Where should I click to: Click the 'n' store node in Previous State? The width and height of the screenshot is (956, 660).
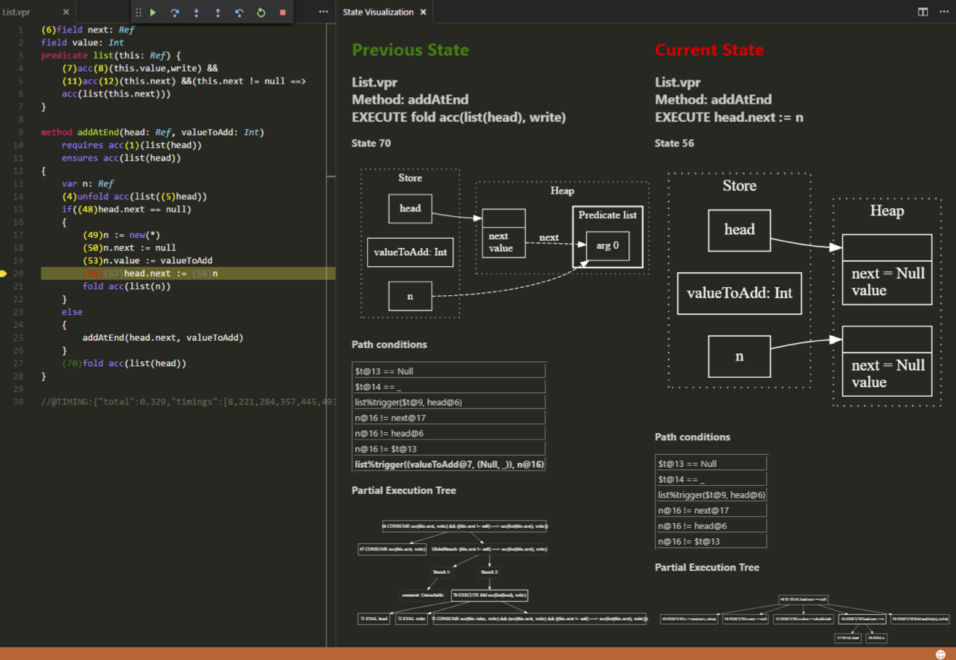410,296
